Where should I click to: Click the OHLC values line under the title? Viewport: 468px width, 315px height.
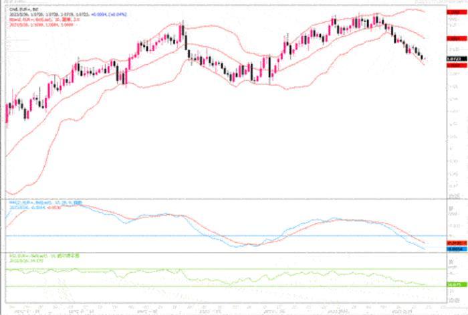pyautogui.click(x=53, y=12)
